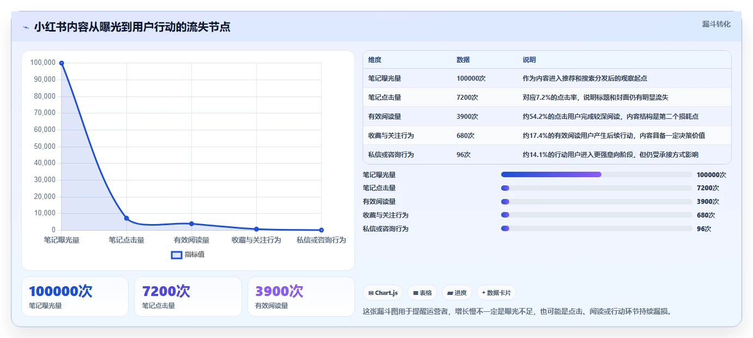Click the x-axis label 私信或咨询行为
The image size is (753, 338).
tap(321, 240)
